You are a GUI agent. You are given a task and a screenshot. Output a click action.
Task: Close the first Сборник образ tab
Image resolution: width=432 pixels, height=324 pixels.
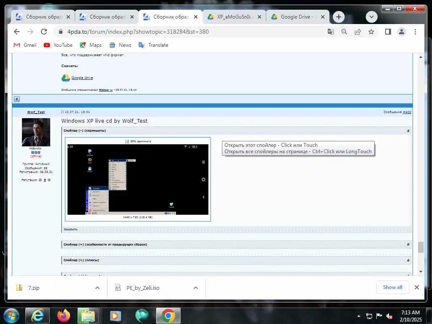click(68, 17)
